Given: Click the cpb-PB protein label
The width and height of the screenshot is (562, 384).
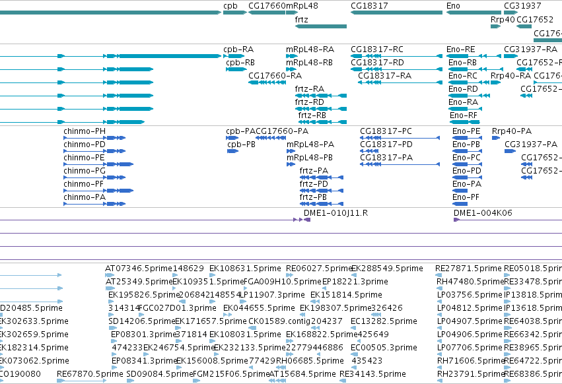Looking at the screenshot, I should pos(241,144).
